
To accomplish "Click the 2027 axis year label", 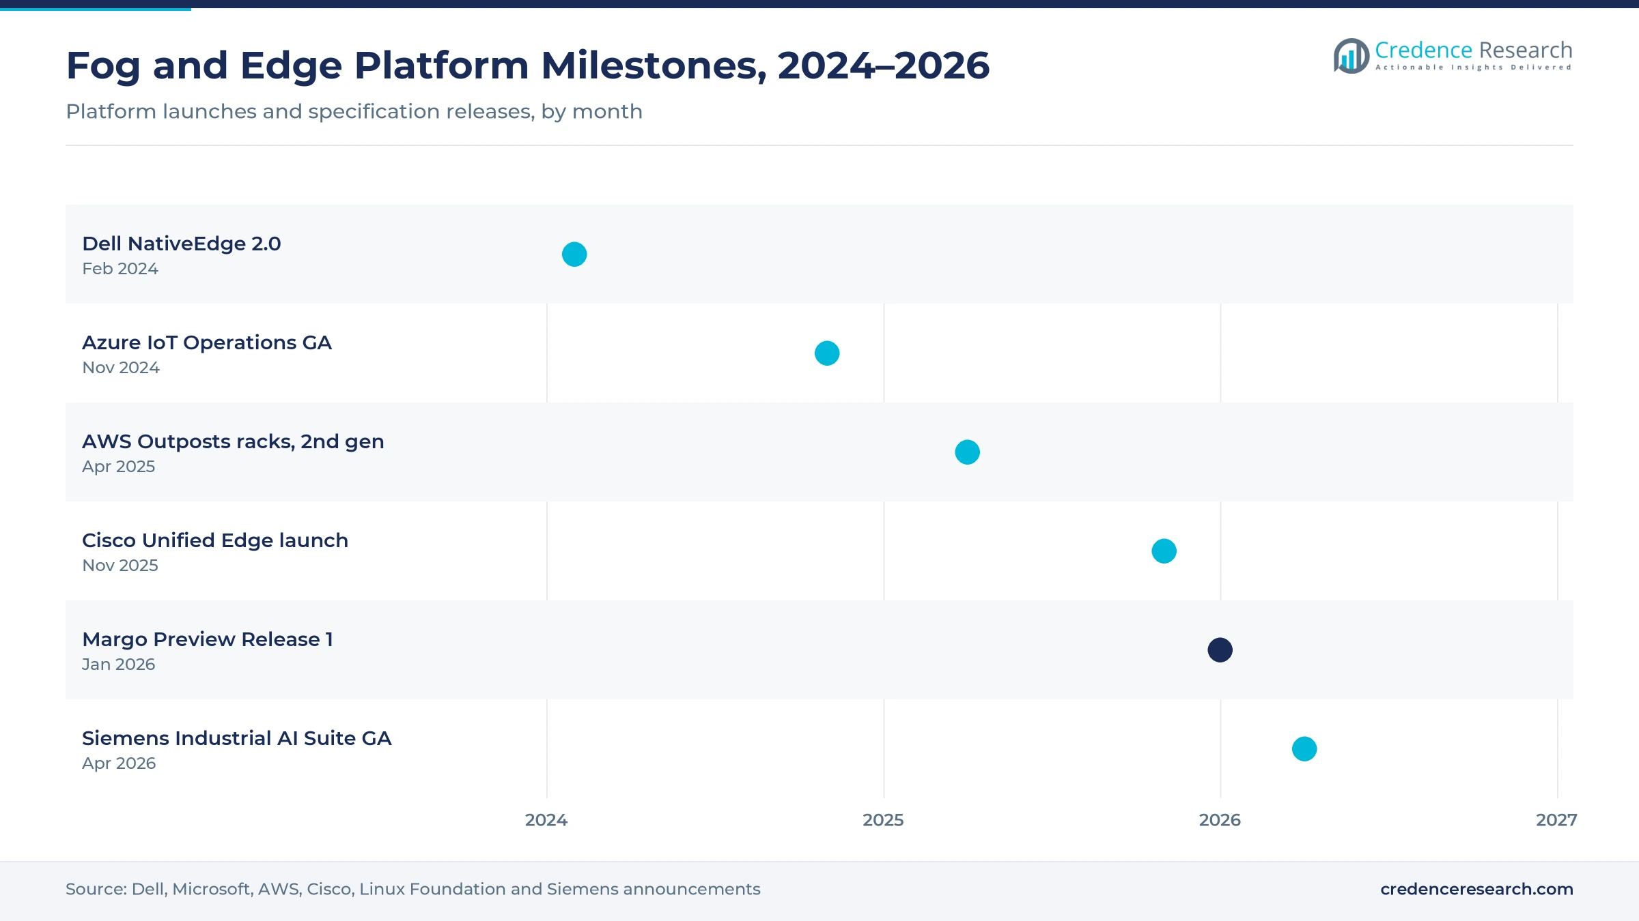I will click(1556, 820).
